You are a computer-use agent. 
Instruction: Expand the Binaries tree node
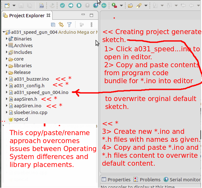(x=7, y=39)
